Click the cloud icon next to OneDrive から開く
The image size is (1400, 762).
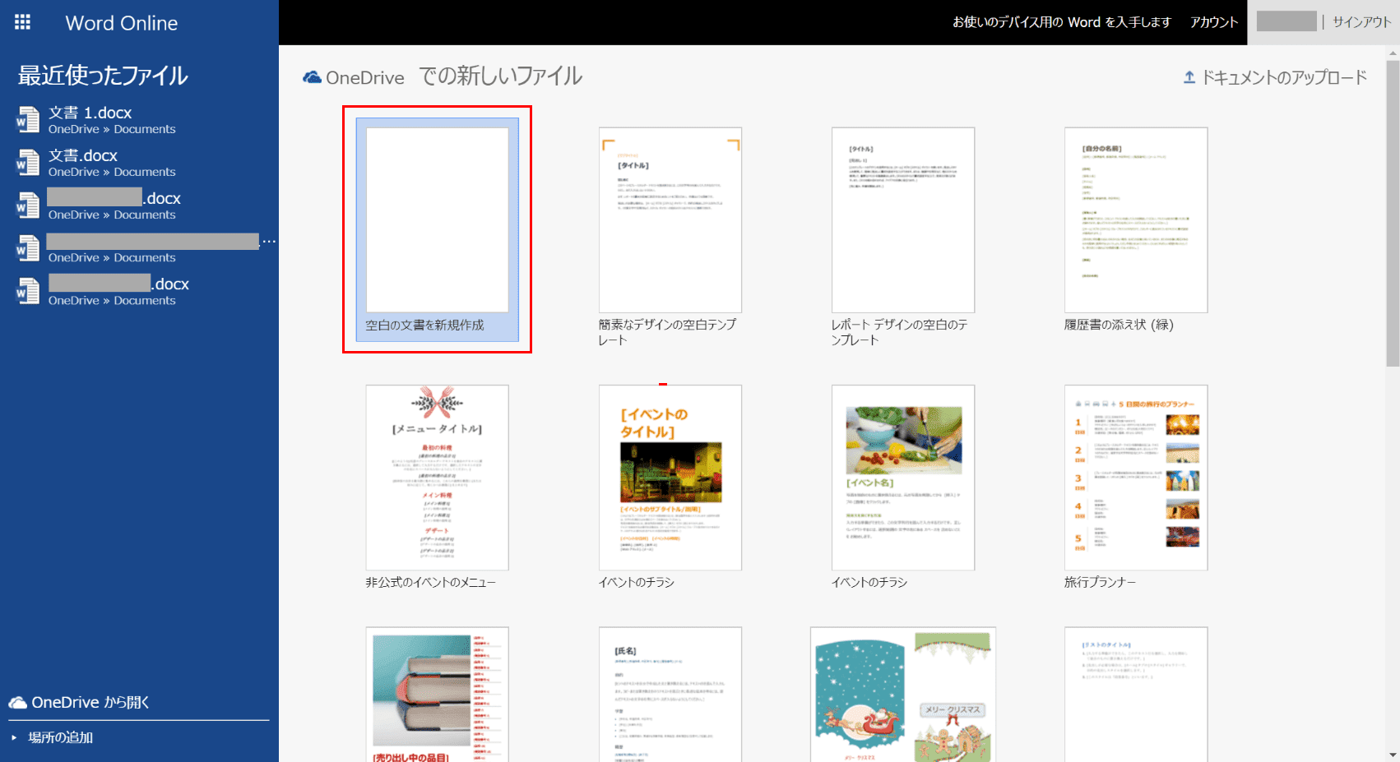pyautogui.click(x=18, y=703)
